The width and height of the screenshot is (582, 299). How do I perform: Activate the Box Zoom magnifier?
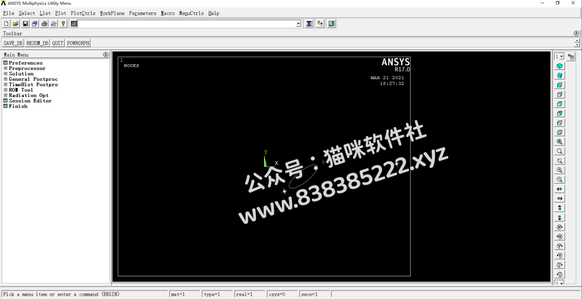coord(560,151)
